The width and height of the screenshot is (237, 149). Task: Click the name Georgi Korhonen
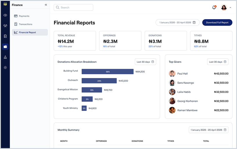(187, 101)
